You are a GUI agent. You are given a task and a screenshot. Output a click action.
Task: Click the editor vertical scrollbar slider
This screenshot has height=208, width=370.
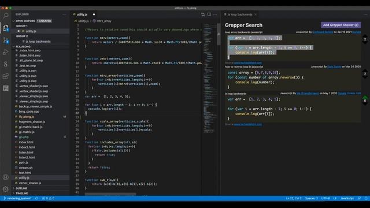pos(219,34)
